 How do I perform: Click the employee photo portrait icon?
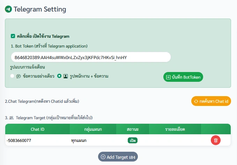(x=66, y=76)
